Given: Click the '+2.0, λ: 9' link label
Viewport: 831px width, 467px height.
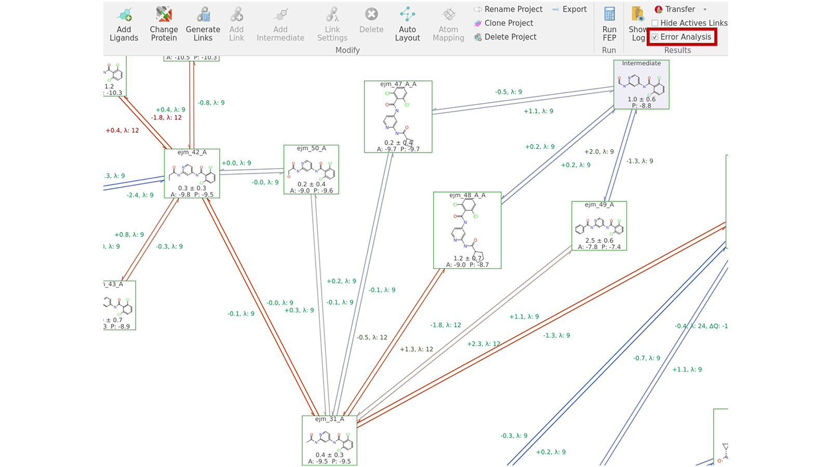Looking at the screenshot, I should pos(599,152).
